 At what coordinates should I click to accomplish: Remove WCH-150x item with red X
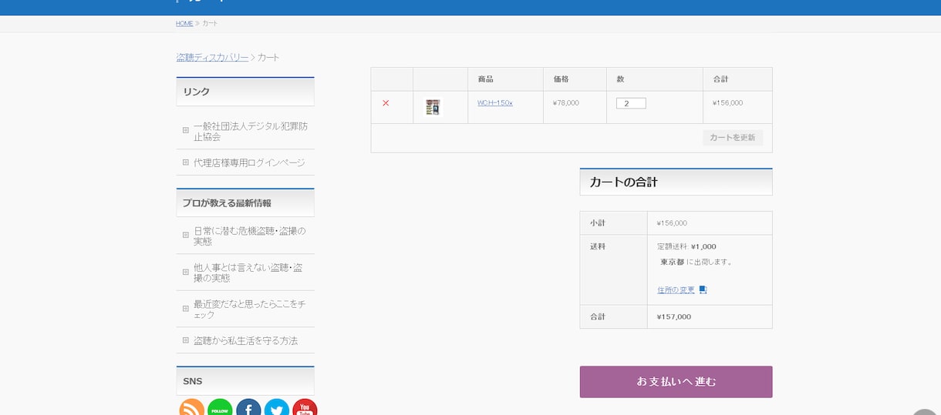[386, 103]
